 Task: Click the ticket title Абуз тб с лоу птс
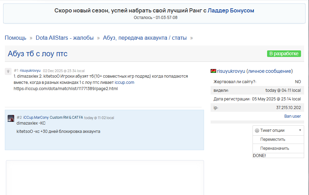(x=37, y=53)
